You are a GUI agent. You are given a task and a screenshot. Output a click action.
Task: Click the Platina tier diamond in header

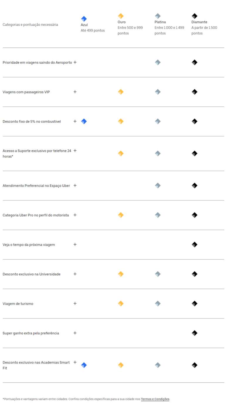[157, 16]
